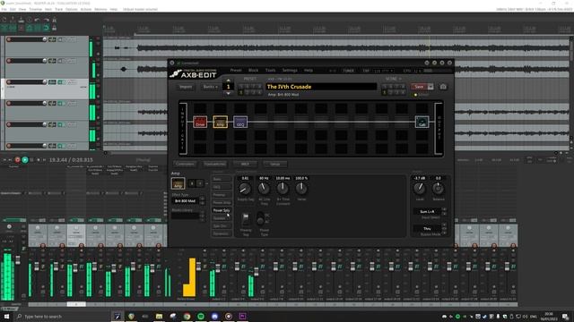The image size is (574, 322).
Task: Click the Tap tempo button
Action: (x=366, y=71)
